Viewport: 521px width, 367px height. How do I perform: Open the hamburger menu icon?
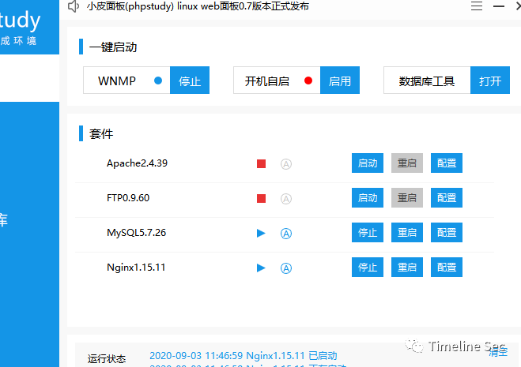point(477,6)
